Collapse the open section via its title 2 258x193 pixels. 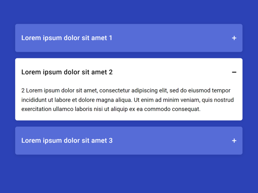pos(67,72)
